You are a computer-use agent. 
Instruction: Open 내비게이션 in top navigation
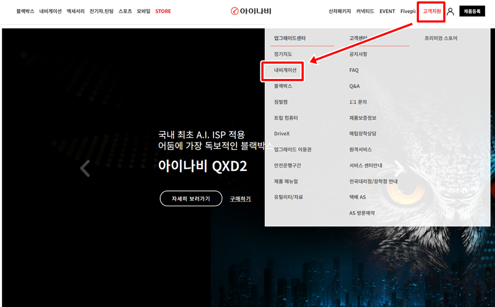pos(50,11)
